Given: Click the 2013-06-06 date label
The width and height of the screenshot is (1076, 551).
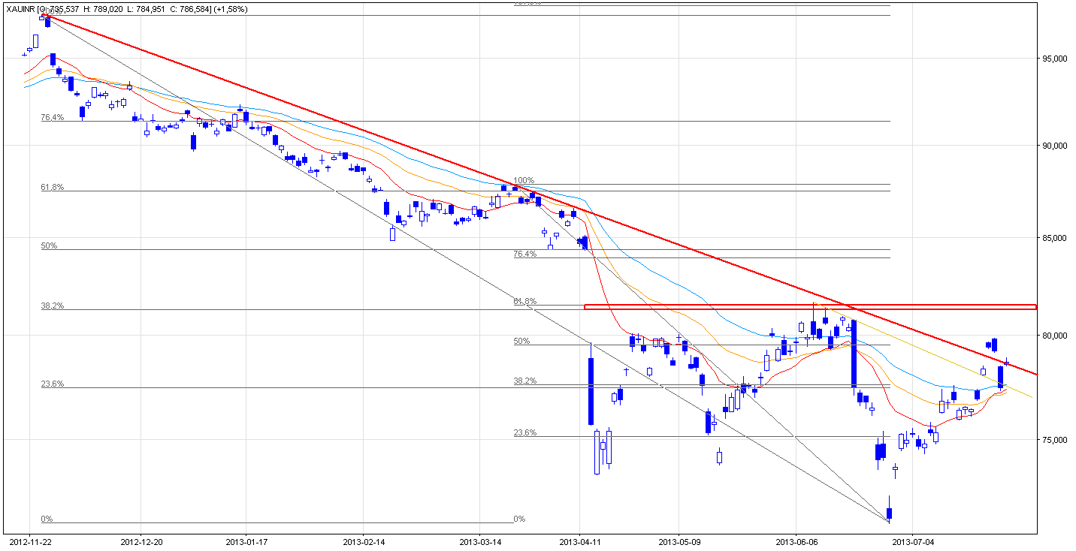Looking at the screenshot, I should 796,540.
